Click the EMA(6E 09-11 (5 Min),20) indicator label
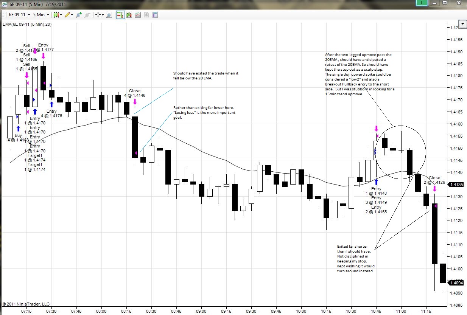Screen dimensions: 467x315 click(x=27, y=24)
